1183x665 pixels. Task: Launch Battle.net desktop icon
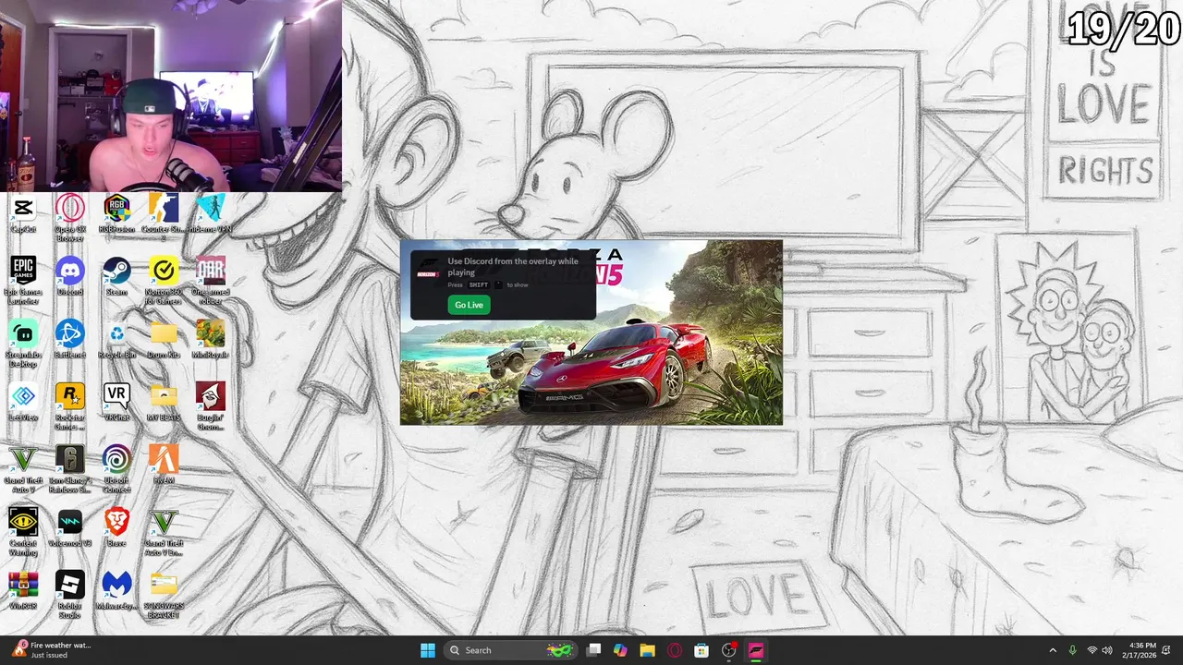[70, 340]
